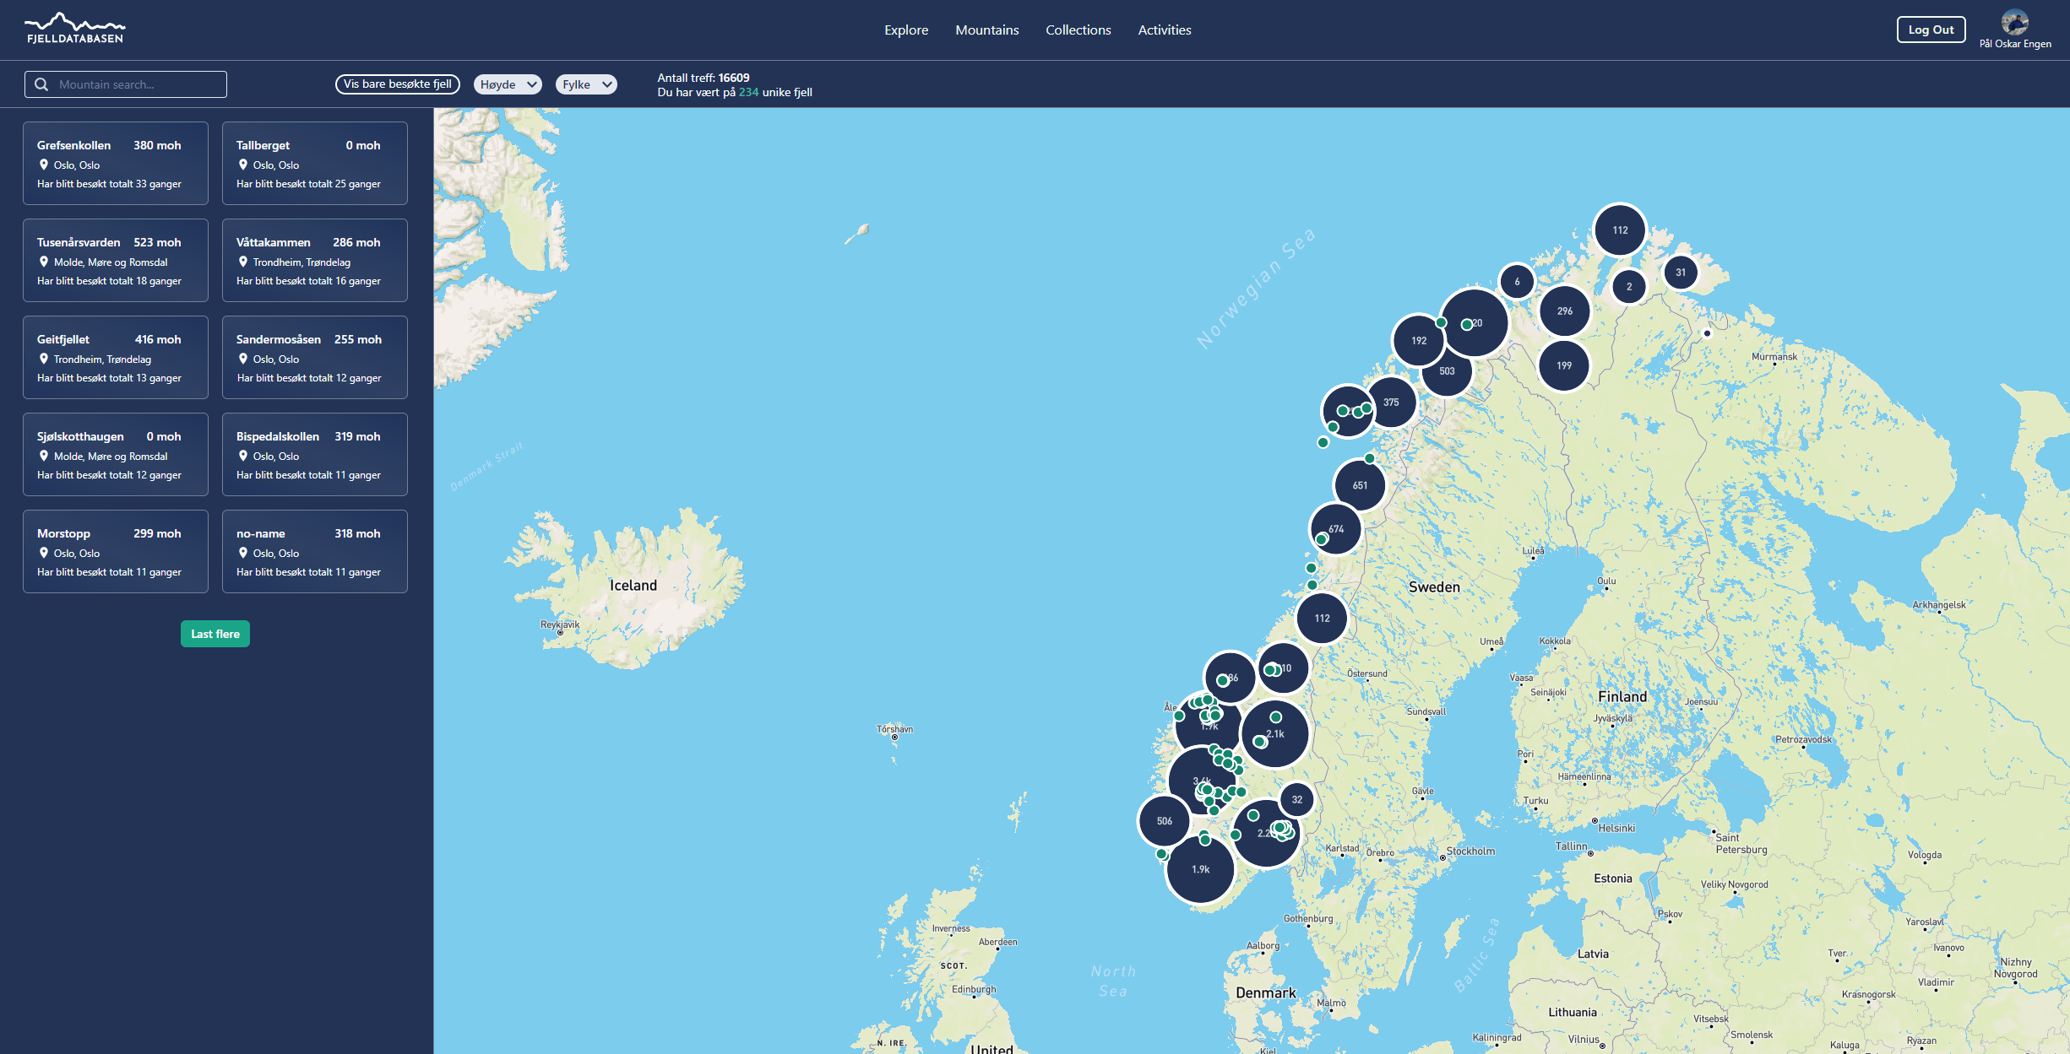Image resolution: width=2070 pixels, height=1054 pixels.
Task: Focus the Mountain search field
Action: coord(135,84)
